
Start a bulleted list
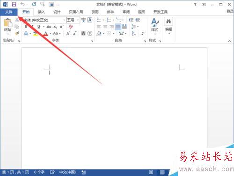(x=99, y=20)
